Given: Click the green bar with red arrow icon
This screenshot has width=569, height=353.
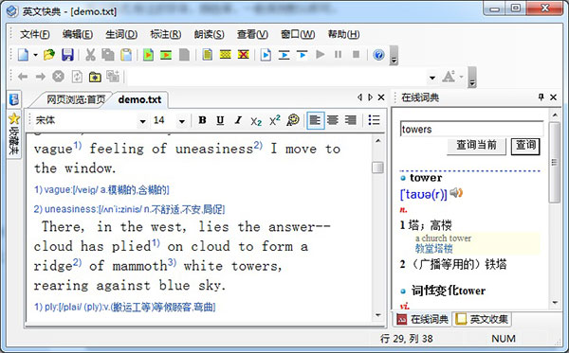Looking at the screenshot, I should click(166, 55).
